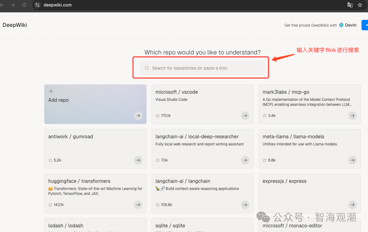
Task: Click the Devin link in the header
Action: coord(348,25)
